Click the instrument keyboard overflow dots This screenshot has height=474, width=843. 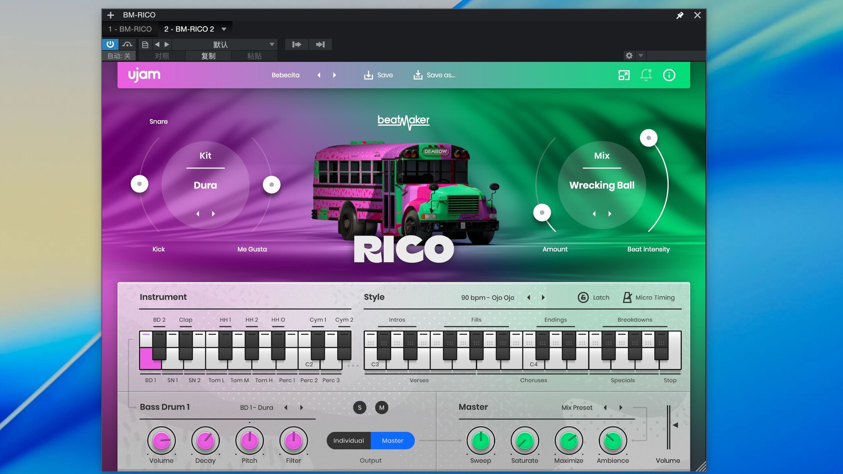[x=353, y=366]
